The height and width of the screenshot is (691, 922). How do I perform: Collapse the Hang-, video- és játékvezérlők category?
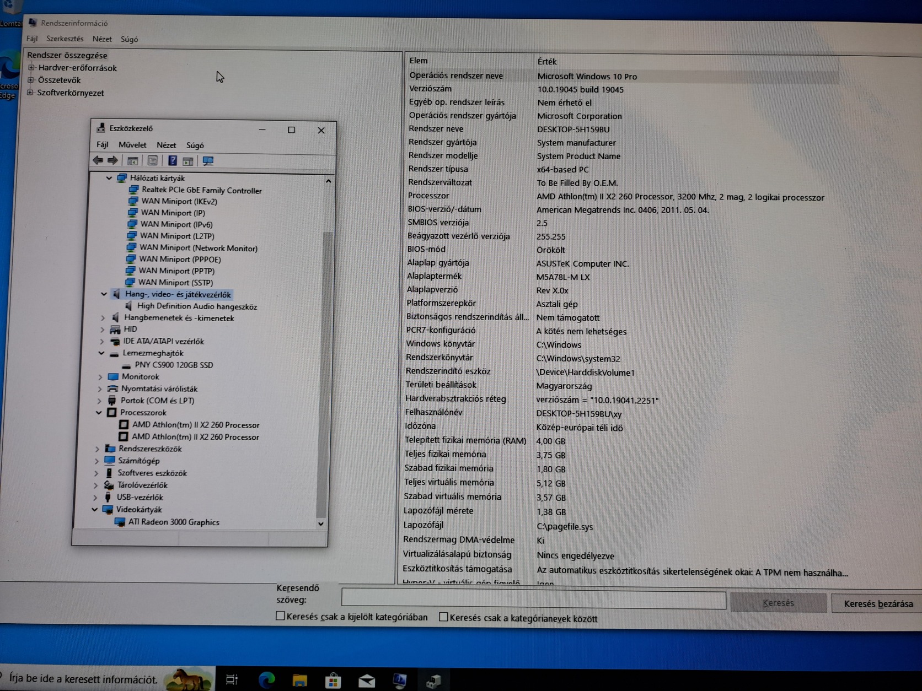104,294
